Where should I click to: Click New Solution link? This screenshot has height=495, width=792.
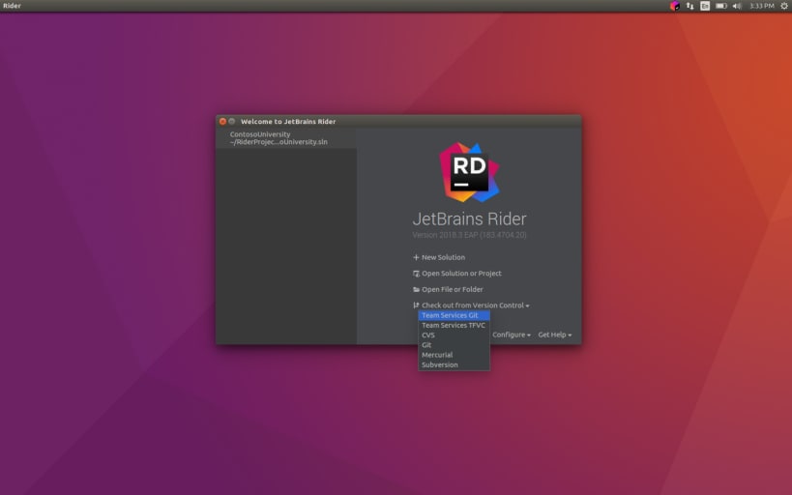point(444,257)
